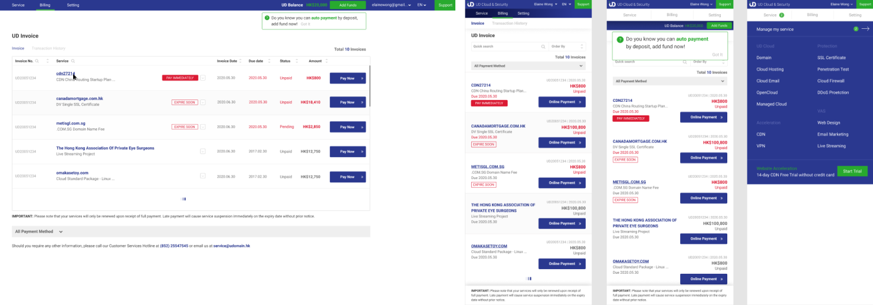This screenshot has width=873, height=305.
Task: Click green Start Trial button
Action: (x=852, y=171)
